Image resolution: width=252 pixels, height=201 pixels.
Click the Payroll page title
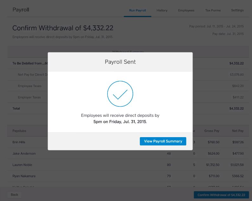(x=21, y=10)
